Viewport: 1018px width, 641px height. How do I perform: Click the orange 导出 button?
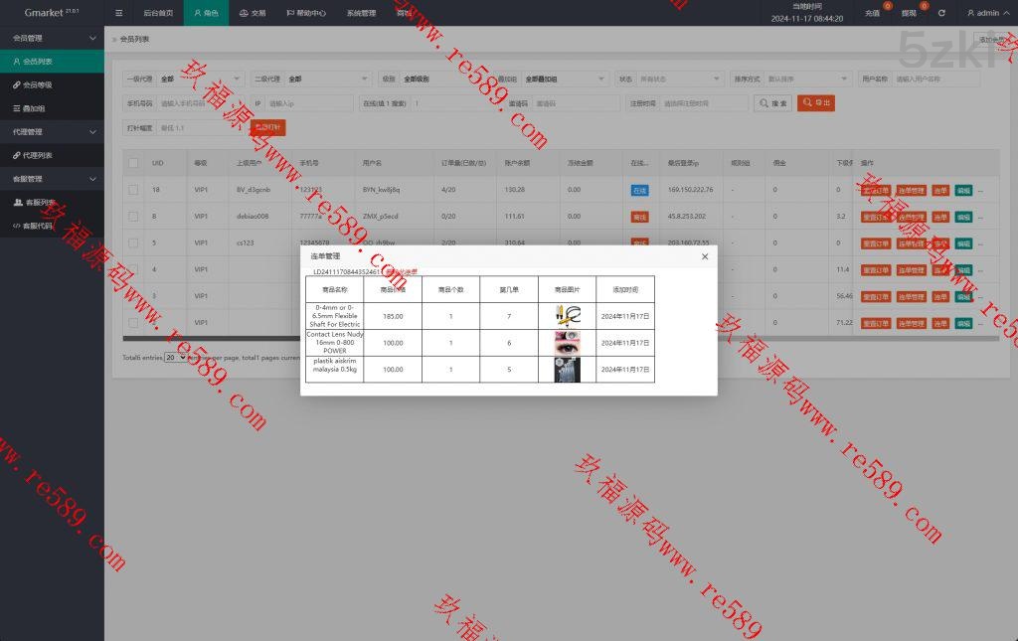816,103
